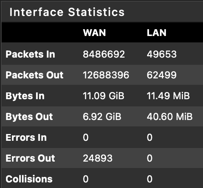Select the WAN column header
This screenshot has height=188, width=203.
[94, 33]
